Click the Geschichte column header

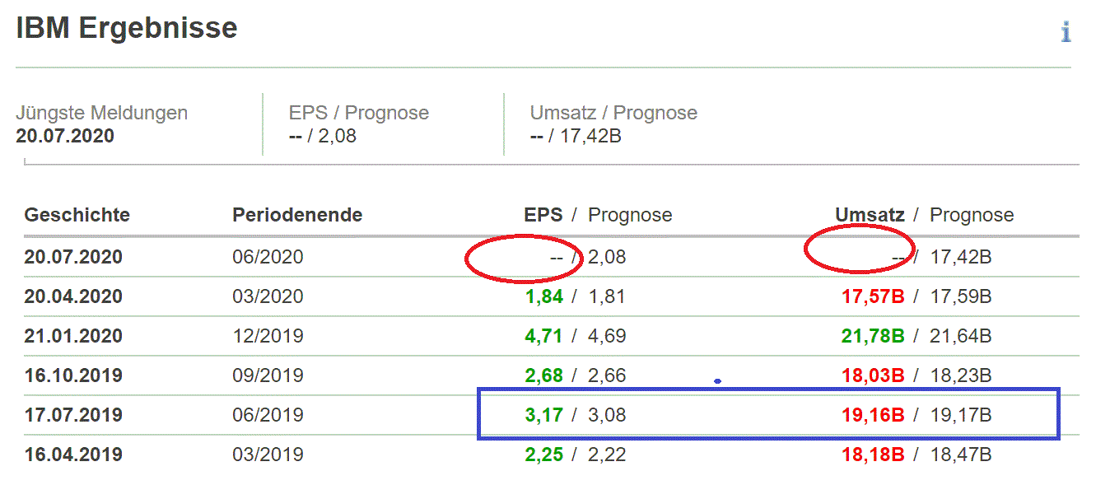click(x=77, y=216)
